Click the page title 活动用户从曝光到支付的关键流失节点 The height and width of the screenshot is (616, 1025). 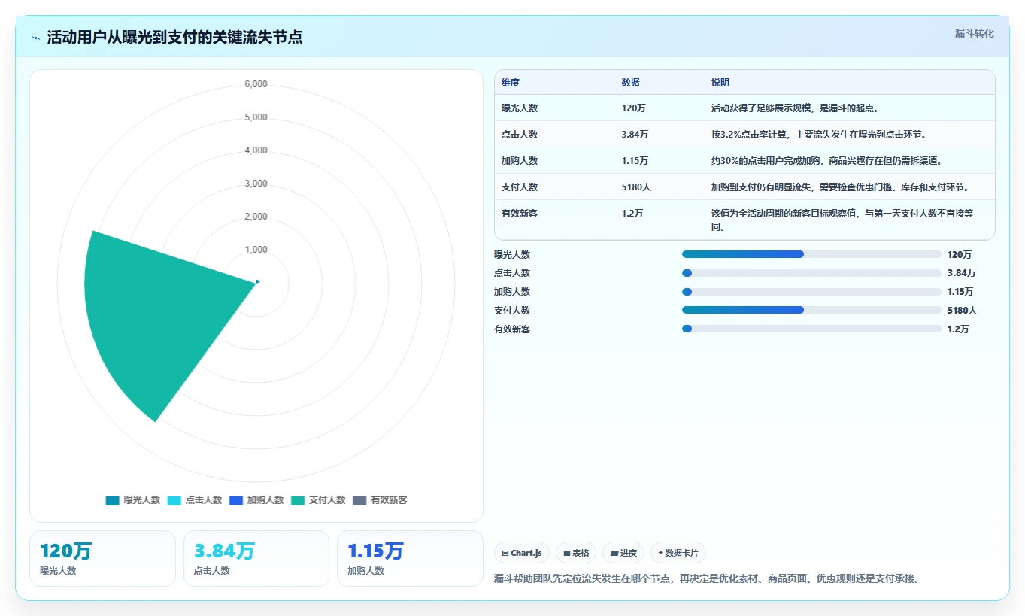(x=174, y=38)
